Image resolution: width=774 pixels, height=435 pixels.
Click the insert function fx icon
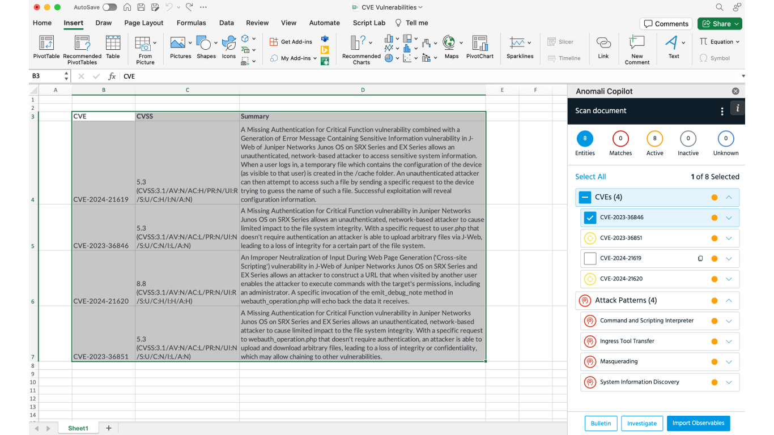112,76
